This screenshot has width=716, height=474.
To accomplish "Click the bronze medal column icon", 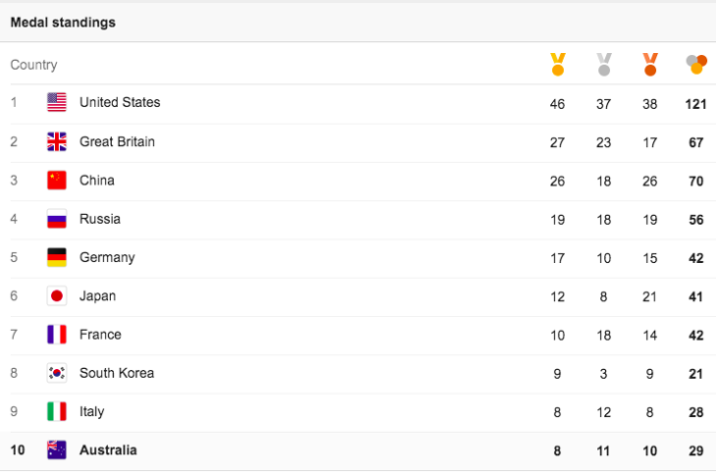I will coord(650,65).
